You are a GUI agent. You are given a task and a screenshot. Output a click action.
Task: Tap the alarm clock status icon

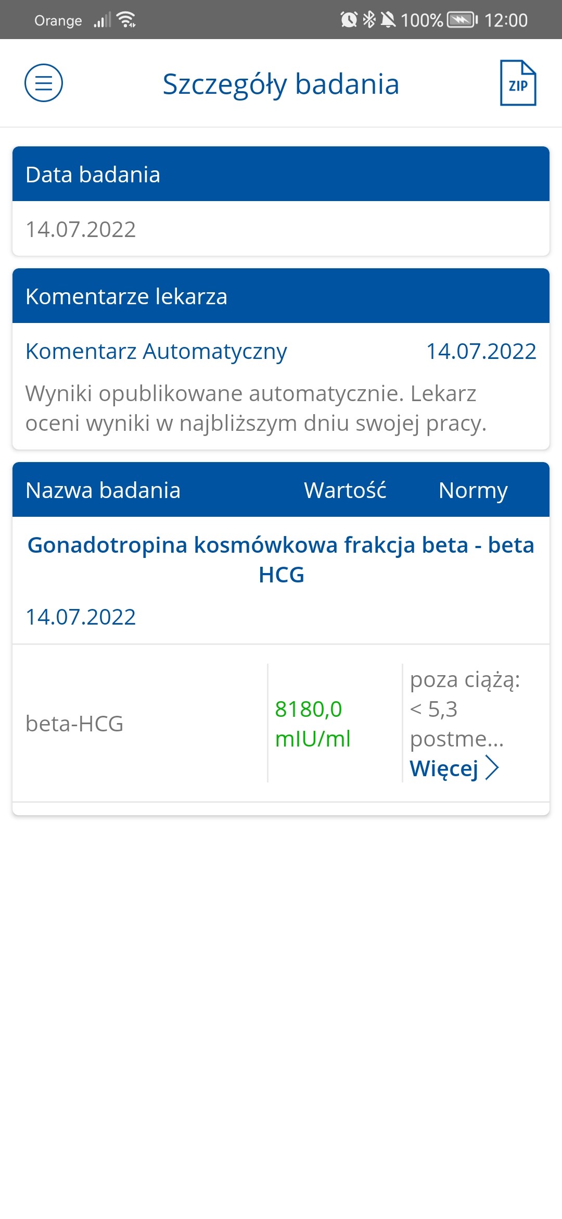tap(349, 20)
